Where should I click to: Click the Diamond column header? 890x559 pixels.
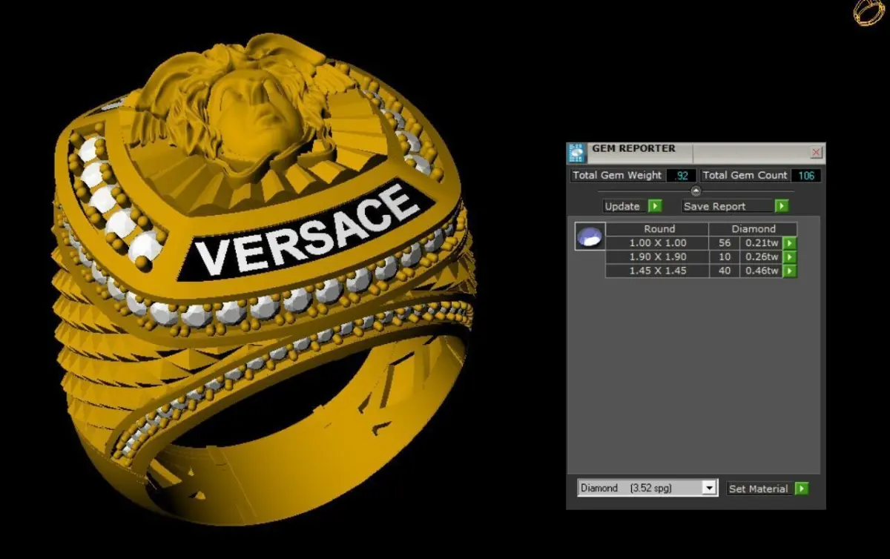754,229
